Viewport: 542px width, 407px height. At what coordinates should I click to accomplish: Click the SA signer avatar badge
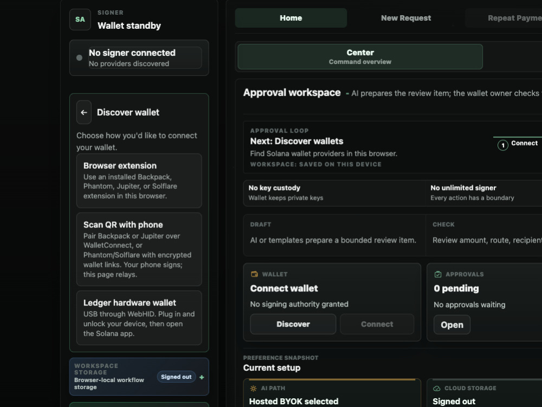80,20
